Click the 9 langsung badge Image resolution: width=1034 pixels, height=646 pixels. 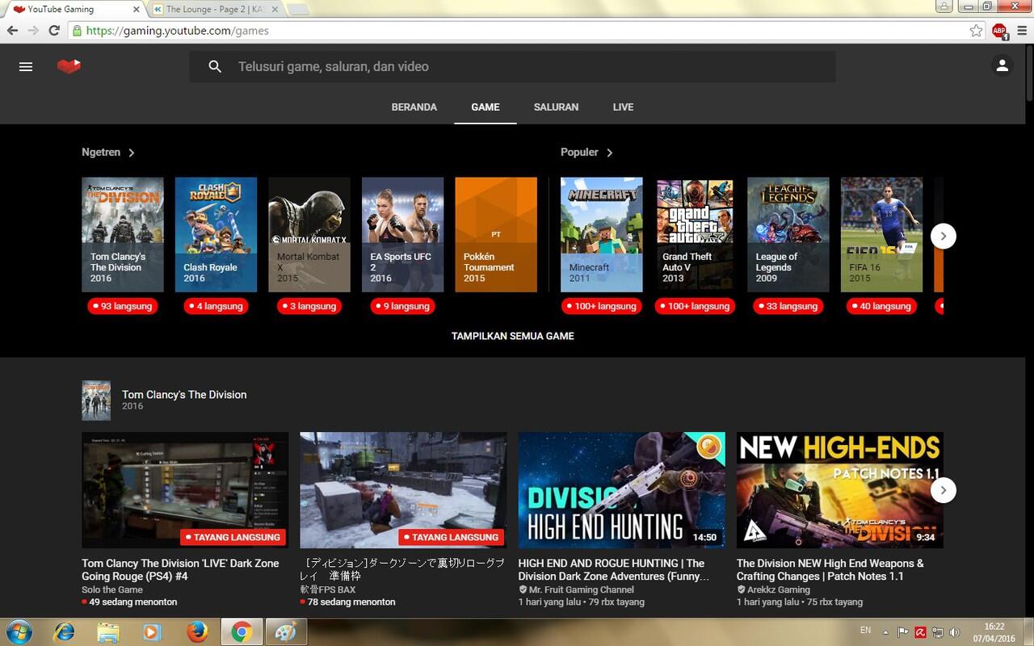[x=402, y=306]
